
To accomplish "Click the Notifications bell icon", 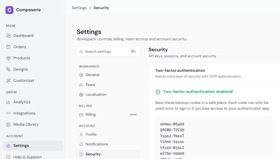I will [81, 144].
